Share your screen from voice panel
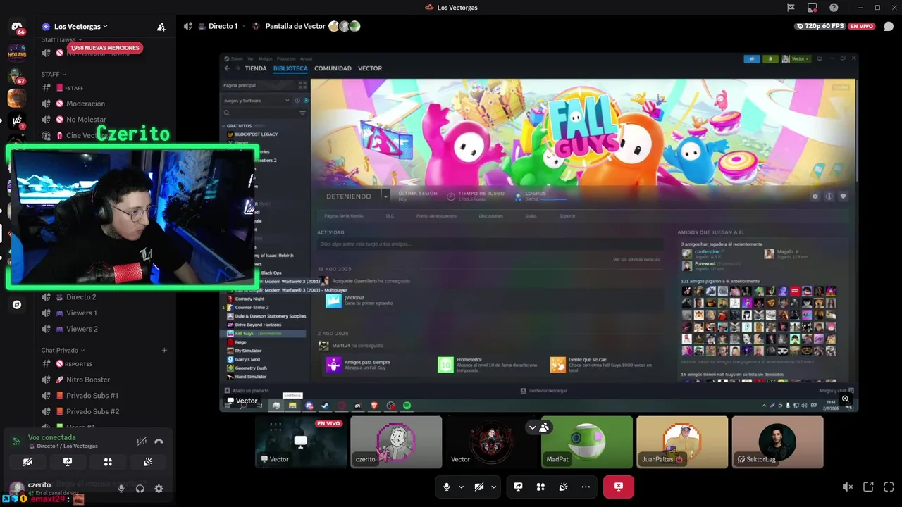902x507 pixels. coord(67,462)
